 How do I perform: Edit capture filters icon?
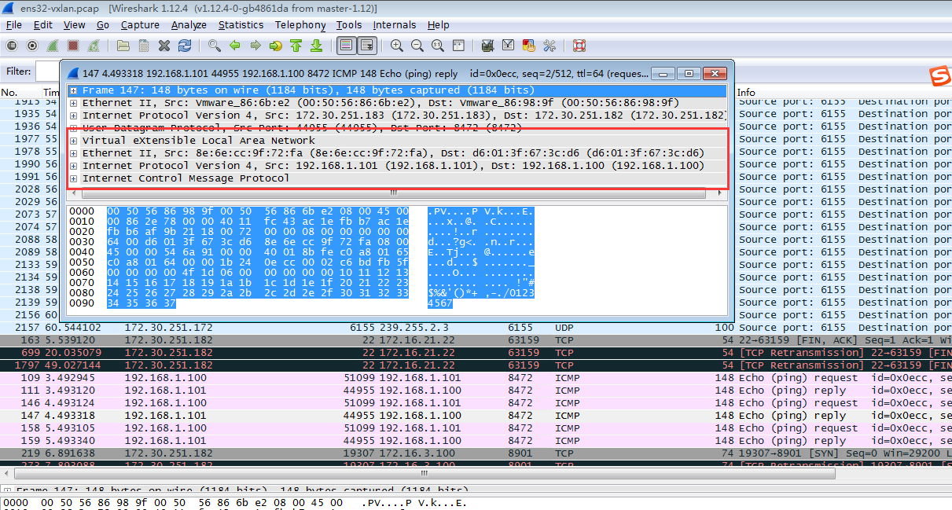point(488,46)
